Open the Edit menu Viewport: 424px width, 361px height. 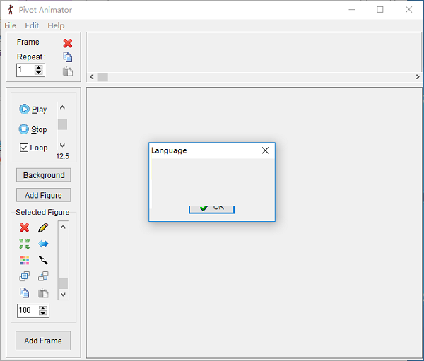(32, 25)
